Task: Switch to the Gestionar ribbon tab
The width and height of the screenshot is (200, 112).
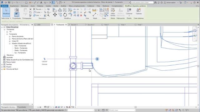Action: coord(106,6)
